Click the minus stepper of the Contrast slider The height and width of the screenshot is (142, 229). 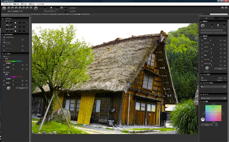[202, 45]
